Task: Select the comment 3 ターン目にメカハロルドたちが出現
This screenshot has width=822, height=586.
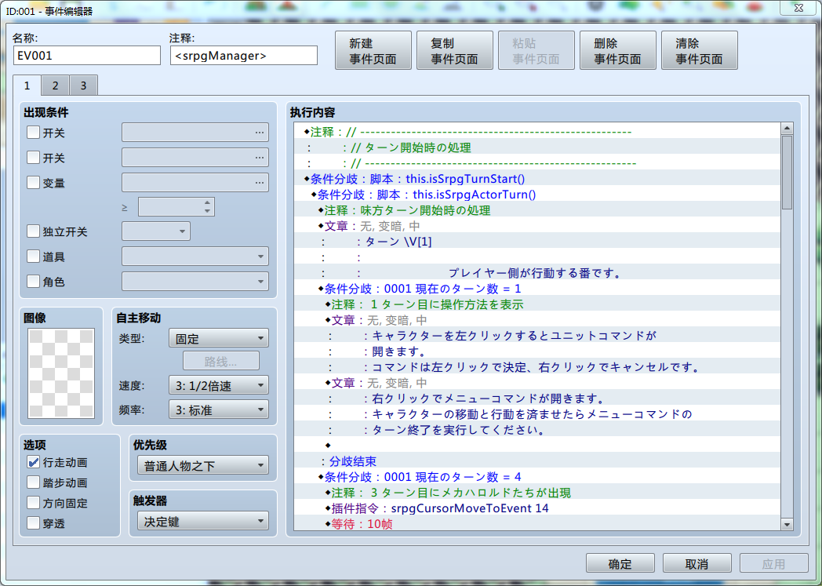Action: 537,493
